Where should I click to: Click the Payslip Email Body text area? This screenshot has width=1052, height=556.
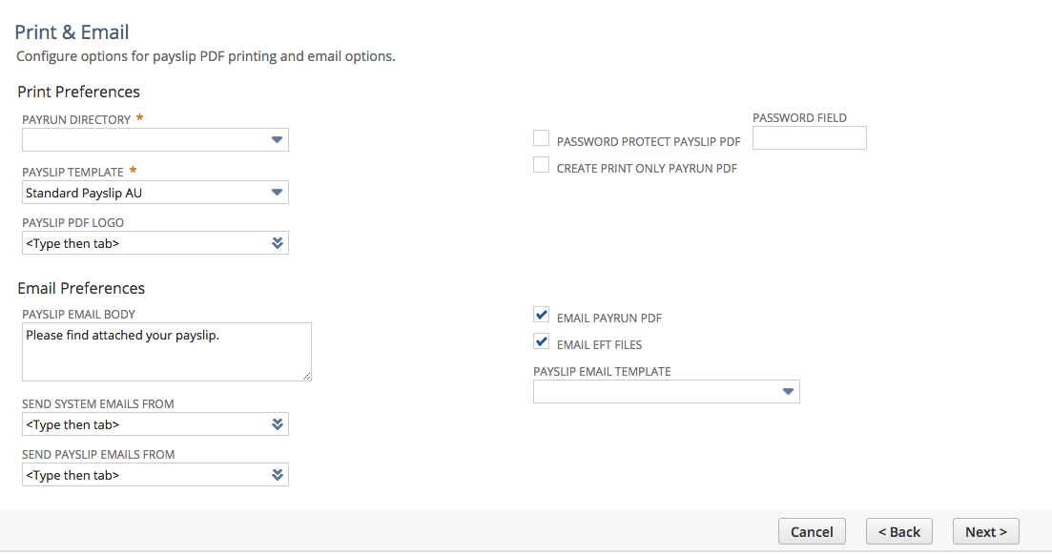[x=166, y=351]
